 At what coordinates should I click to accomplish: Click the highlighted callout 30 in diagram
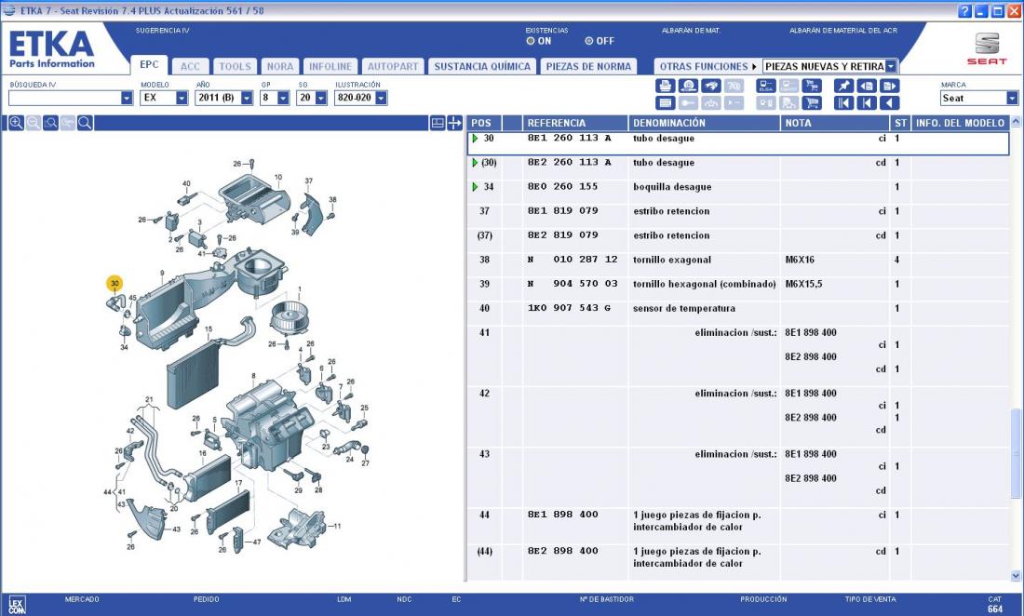115,283
